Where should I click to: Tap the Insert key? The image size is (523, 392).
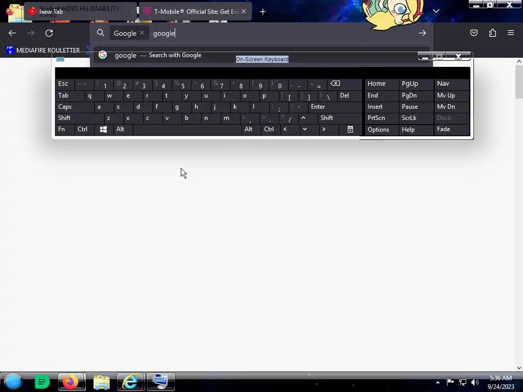click(382, 107)
